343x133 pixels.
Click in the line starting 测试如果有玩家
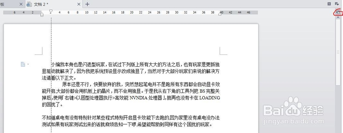tap(127, 125)
